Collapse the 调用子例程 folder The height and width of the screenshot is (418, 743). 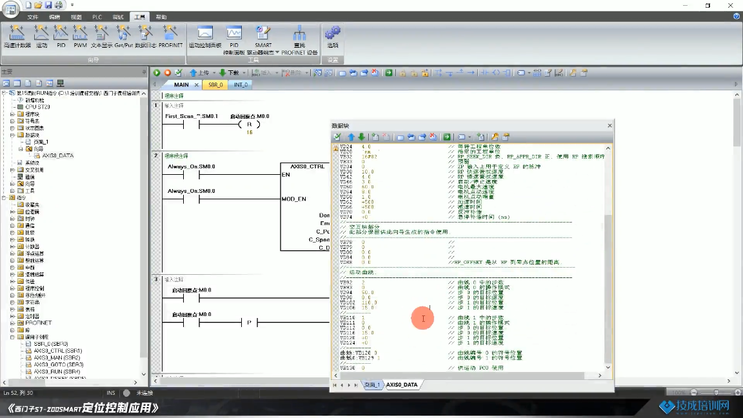point(12,337)
